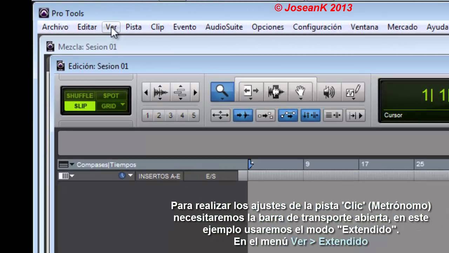This screenshot has height=253, width=449.
Task: Open the Opciones menu
Action: click(x=268, y=27)
